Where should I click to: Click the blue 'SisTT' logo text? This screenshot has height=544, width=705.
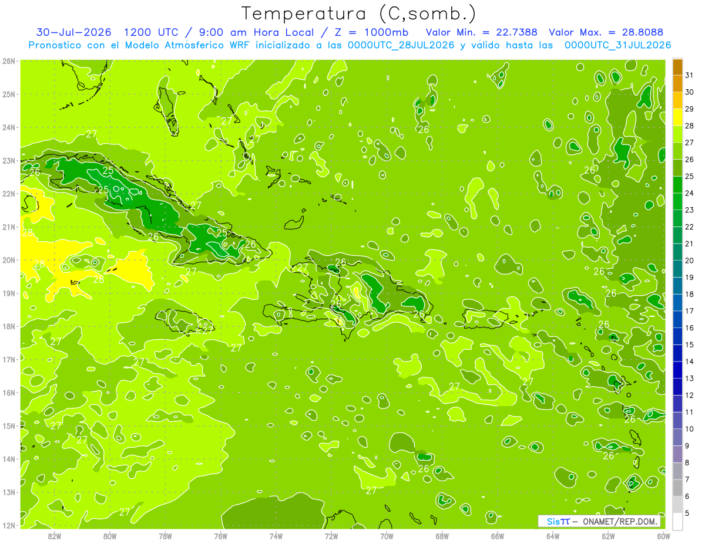(x=558, y=522)
